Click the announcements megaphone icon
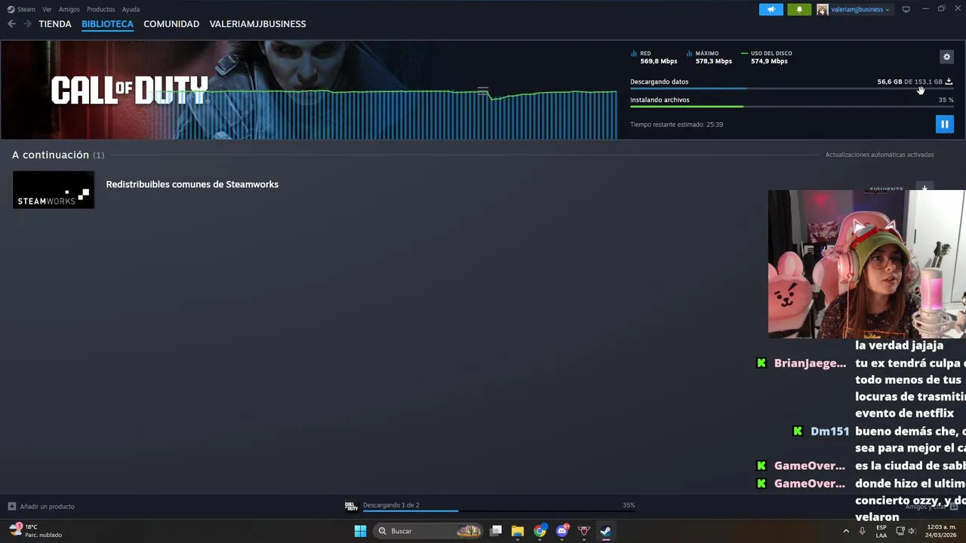 [771, 10]
